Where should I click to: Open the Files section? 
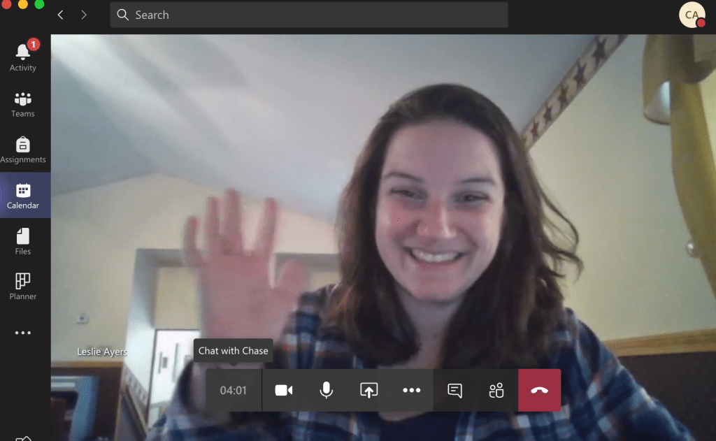[x=23, y=241]
